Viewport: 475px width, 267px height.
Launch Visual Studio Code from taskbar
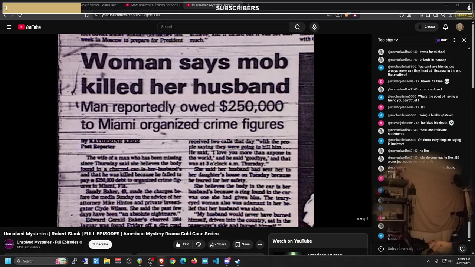pos(216,261)
